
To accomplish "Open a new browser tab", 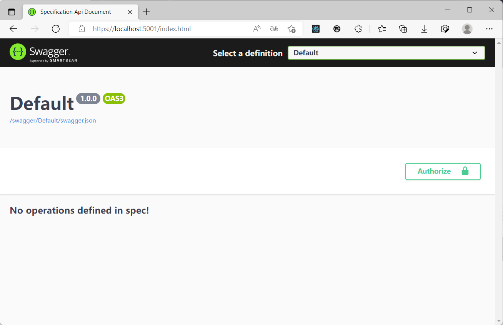I will coord(146,12).
